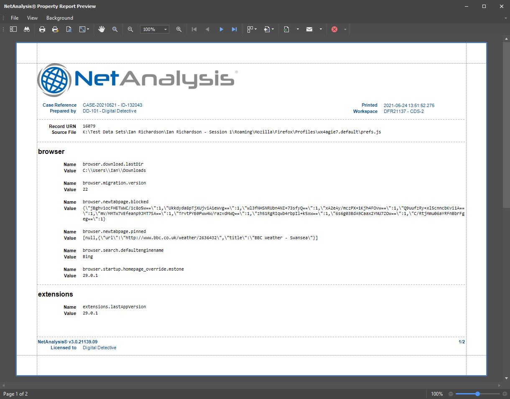The height and width of the screenshot is (399, 510).
Task: Click the prefs.js source file path
Action: (232, 132)
